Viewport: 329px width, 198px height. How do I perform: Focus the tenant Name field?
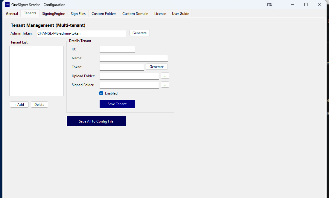[x=133, y=58]
